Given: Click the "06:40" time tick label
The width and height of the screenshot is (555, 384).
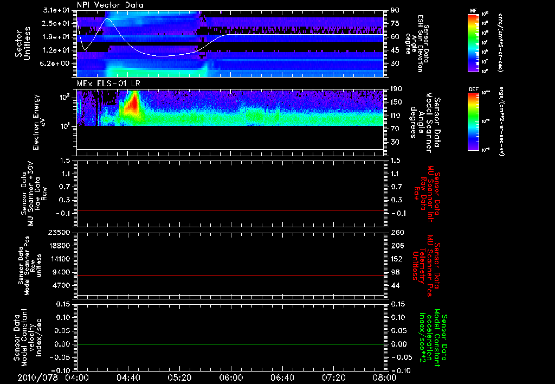Looking at the screenshot, I should coord(282,377).
